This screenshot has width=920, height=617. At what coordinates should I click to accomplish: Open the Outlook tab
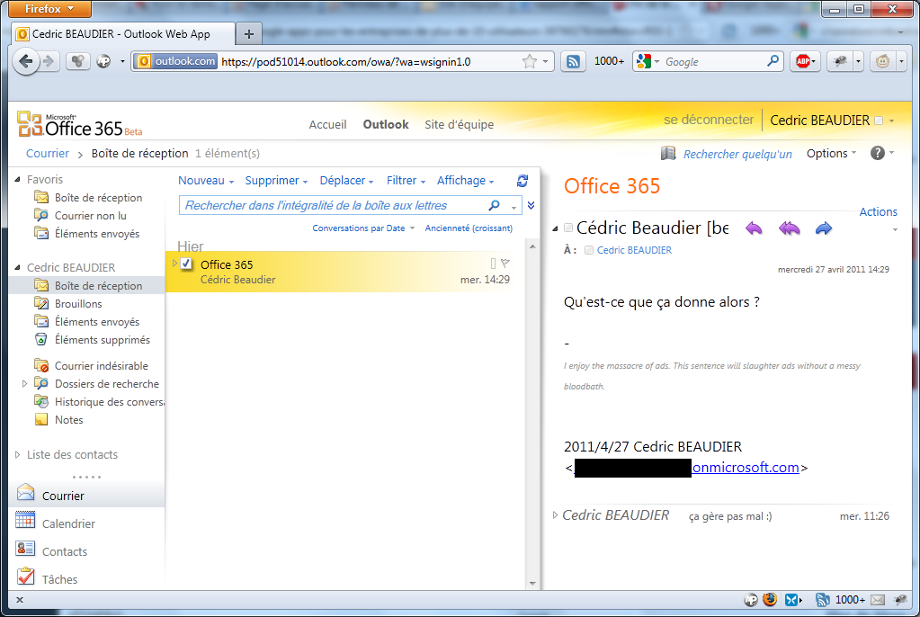(386, 124)
